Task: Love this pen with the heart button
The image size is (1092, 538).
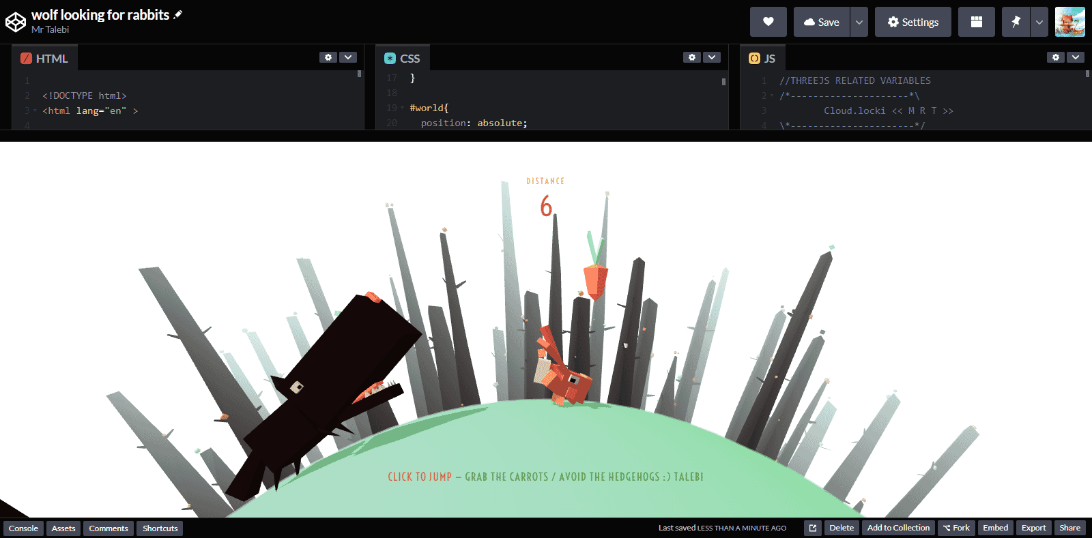Action: pyautogui.click(x=768, y=22)
